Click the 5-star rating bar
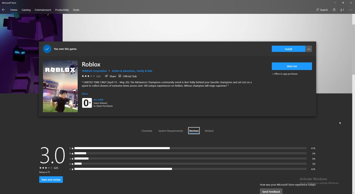 pyautogui.click(x=190, y=148)
